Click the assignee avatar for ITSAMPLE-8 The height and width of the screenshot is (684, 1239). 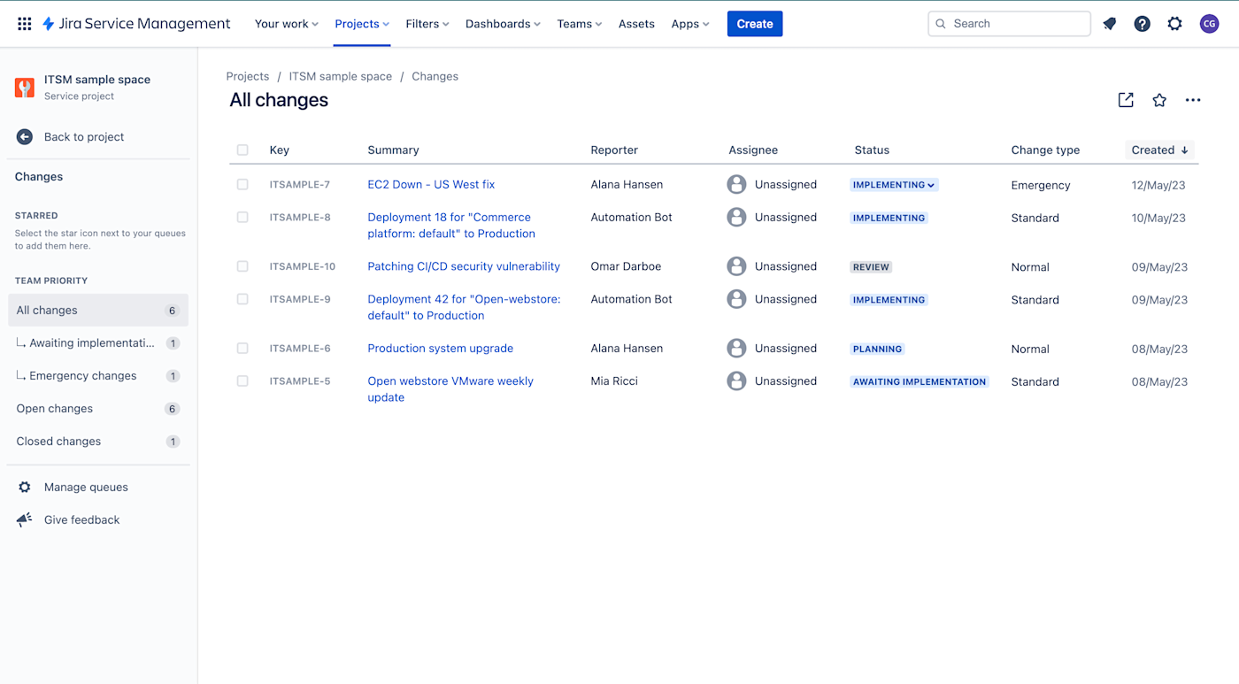pos(736,217)
